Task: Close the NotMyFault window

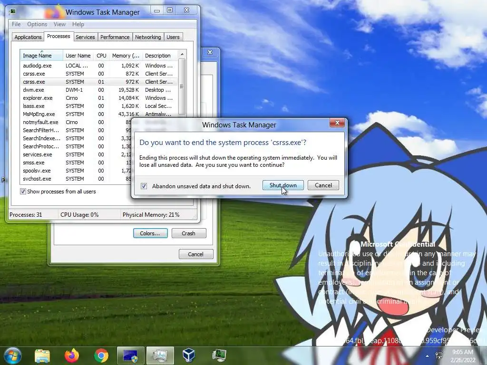Action: [210, 52]
